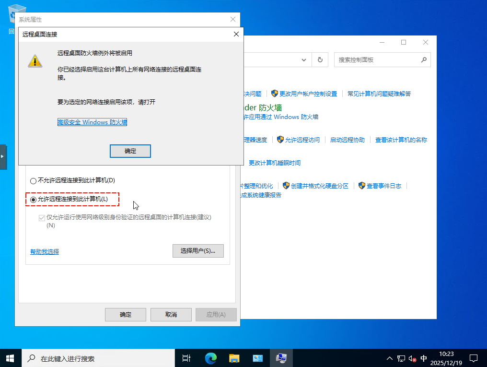Open Microsoft Edge from the taskbar

211,358
